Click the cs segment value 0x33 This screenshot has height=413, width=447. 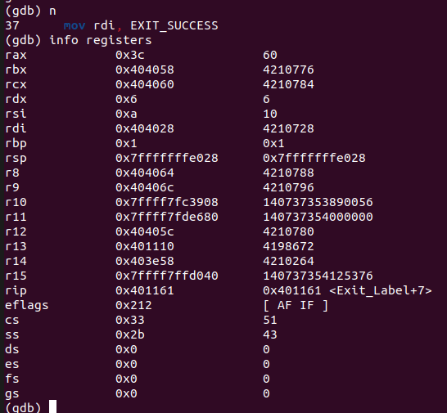pyautogui.click(x=130, y=320)
